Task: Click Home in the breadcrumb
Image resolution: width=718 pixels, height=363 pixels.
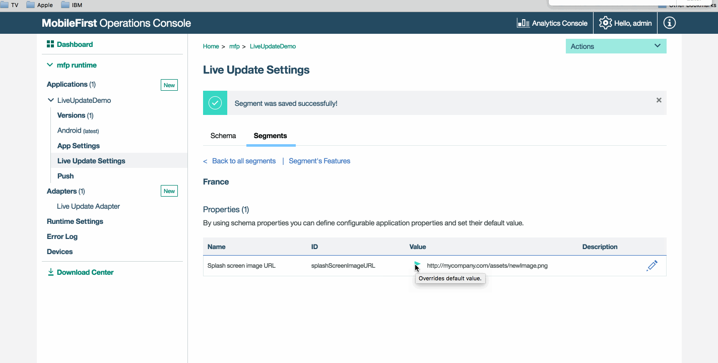Action: (211, 46)
